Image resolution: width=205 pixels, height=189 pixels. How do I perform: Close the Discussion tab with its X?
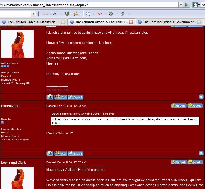[63, 22]
